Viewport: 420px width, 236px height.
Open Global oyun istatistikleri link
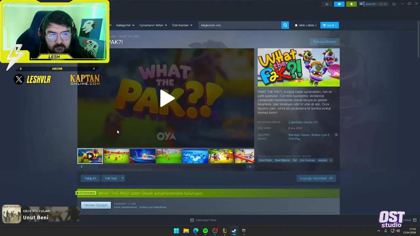[x=153, y=207]
